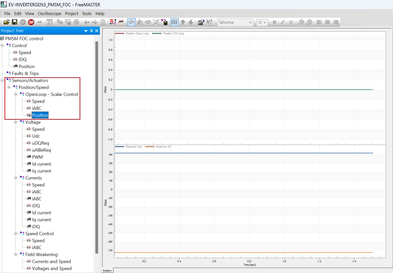Click the blue forward arrow in toolbar
The width and height of the screenshot is (393, 273).
tap(95, 22)
